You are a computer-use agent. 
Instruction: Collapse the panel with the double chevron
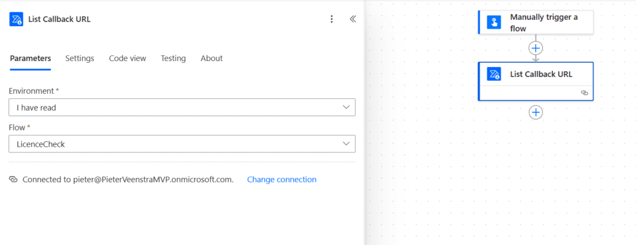(353, 19)
